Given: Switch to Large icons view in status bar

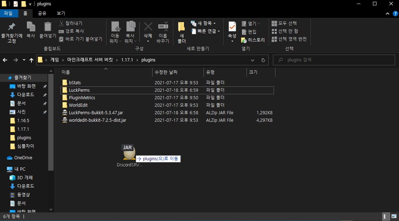Looking at the screenshot, I should (x=394, y=216).
